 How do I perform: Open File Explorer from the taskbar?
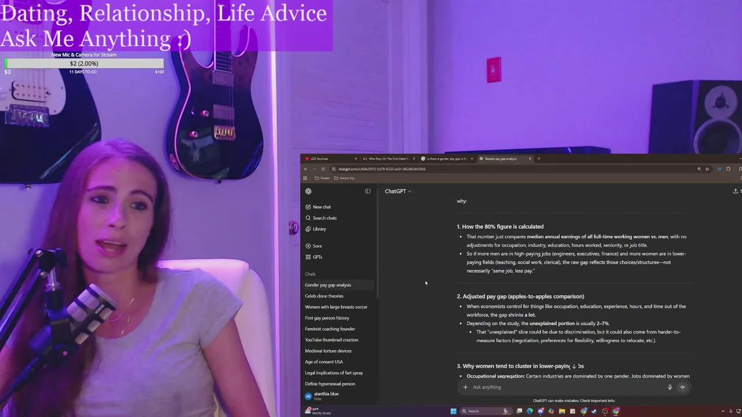pyautogui.click(x=562, y=411)
